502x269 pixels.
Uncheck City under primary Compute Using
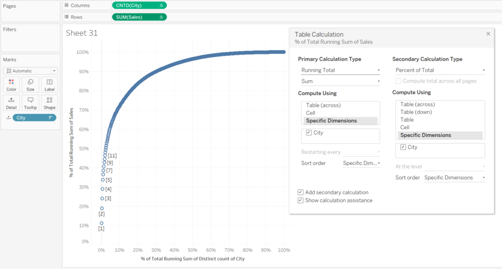coord(308,133)
